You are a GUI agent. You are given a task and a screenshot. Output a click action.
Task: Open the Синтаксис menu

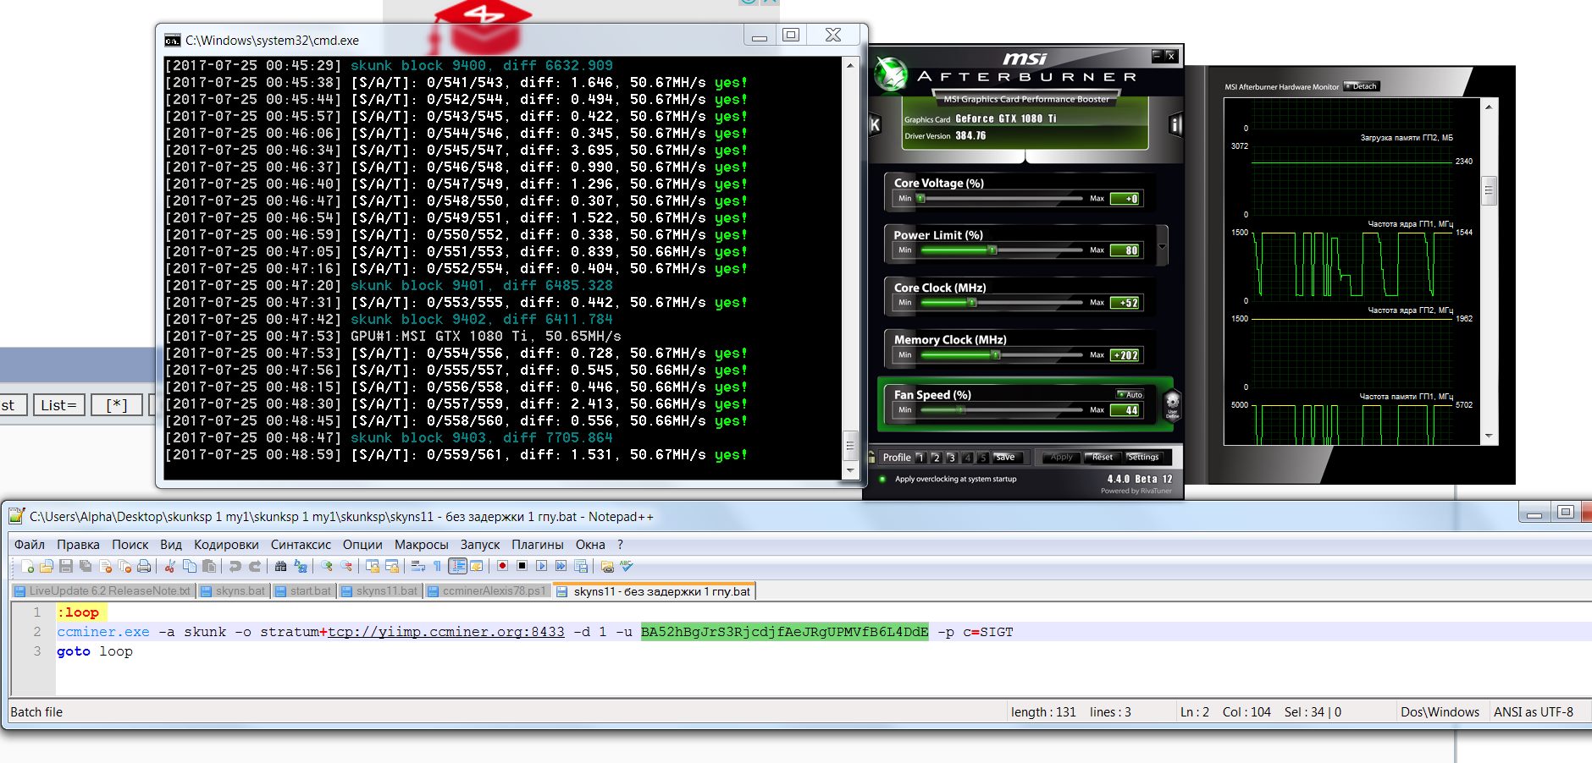(x=301, y=545)
